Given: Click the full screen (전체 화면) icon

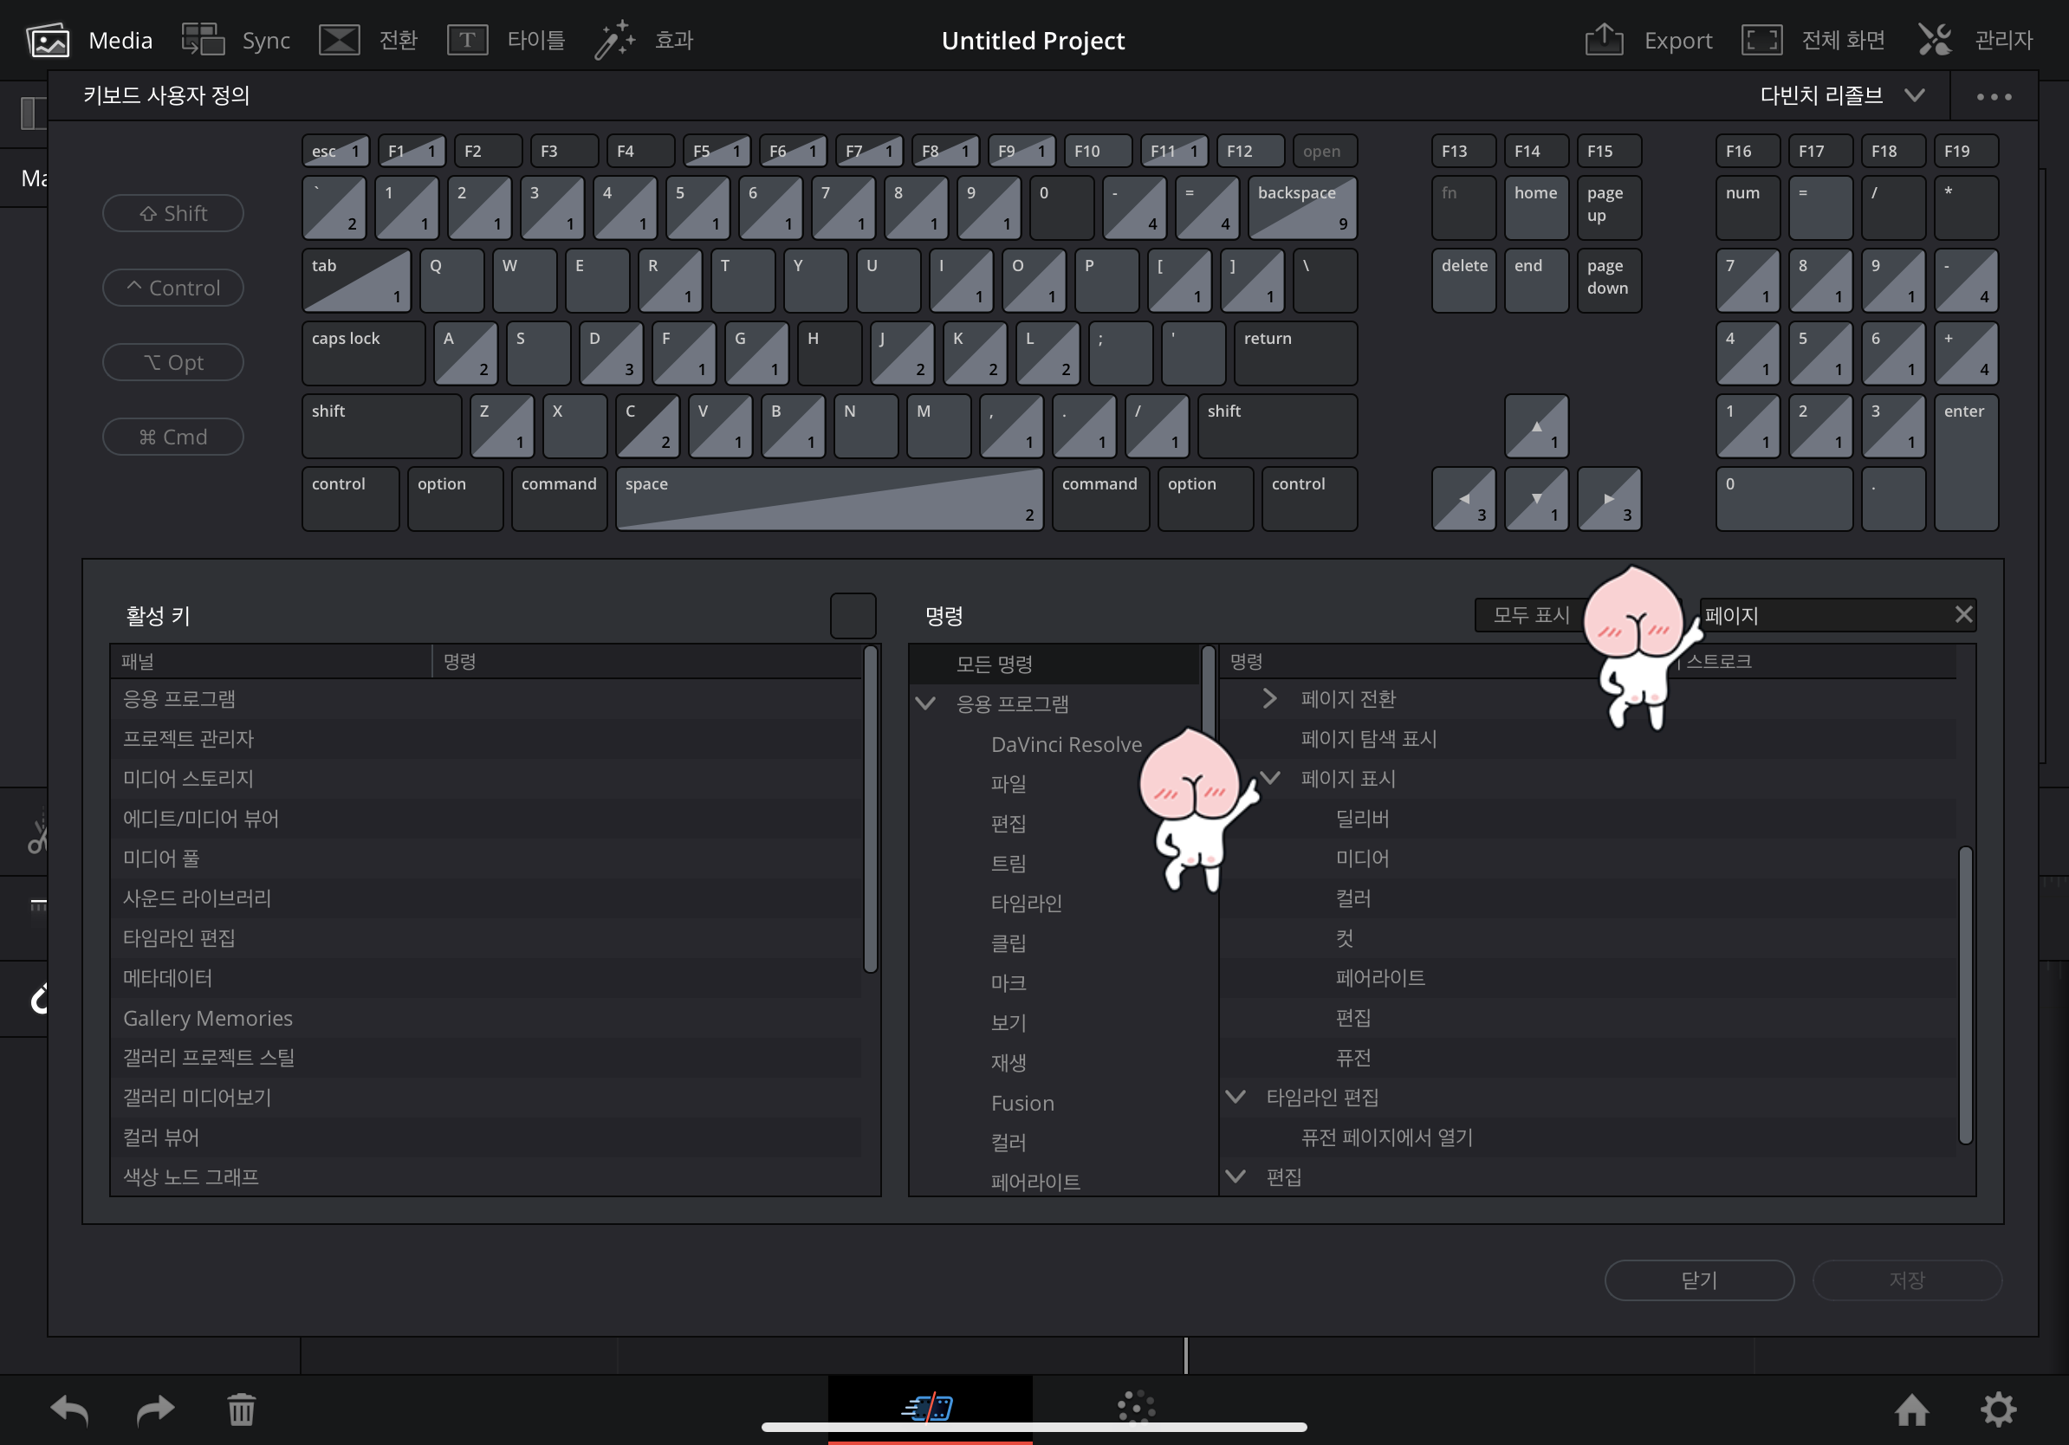Looking at the screenshot, I should pos(1761,41).
